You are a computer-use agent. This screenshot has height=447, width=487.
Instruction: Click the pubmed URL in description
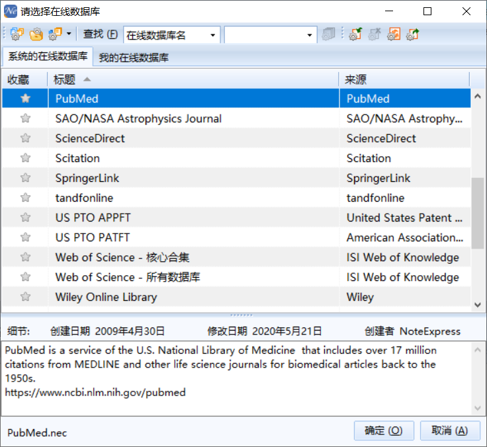coord(95,392)
